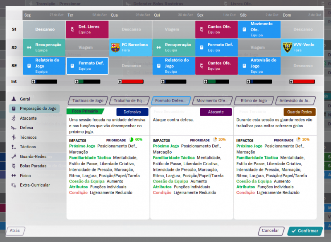The width and height of the screenshot is (331, 242).
Task: Select the Guarda-Redes sidebar icon
Action: click(14, 157)
